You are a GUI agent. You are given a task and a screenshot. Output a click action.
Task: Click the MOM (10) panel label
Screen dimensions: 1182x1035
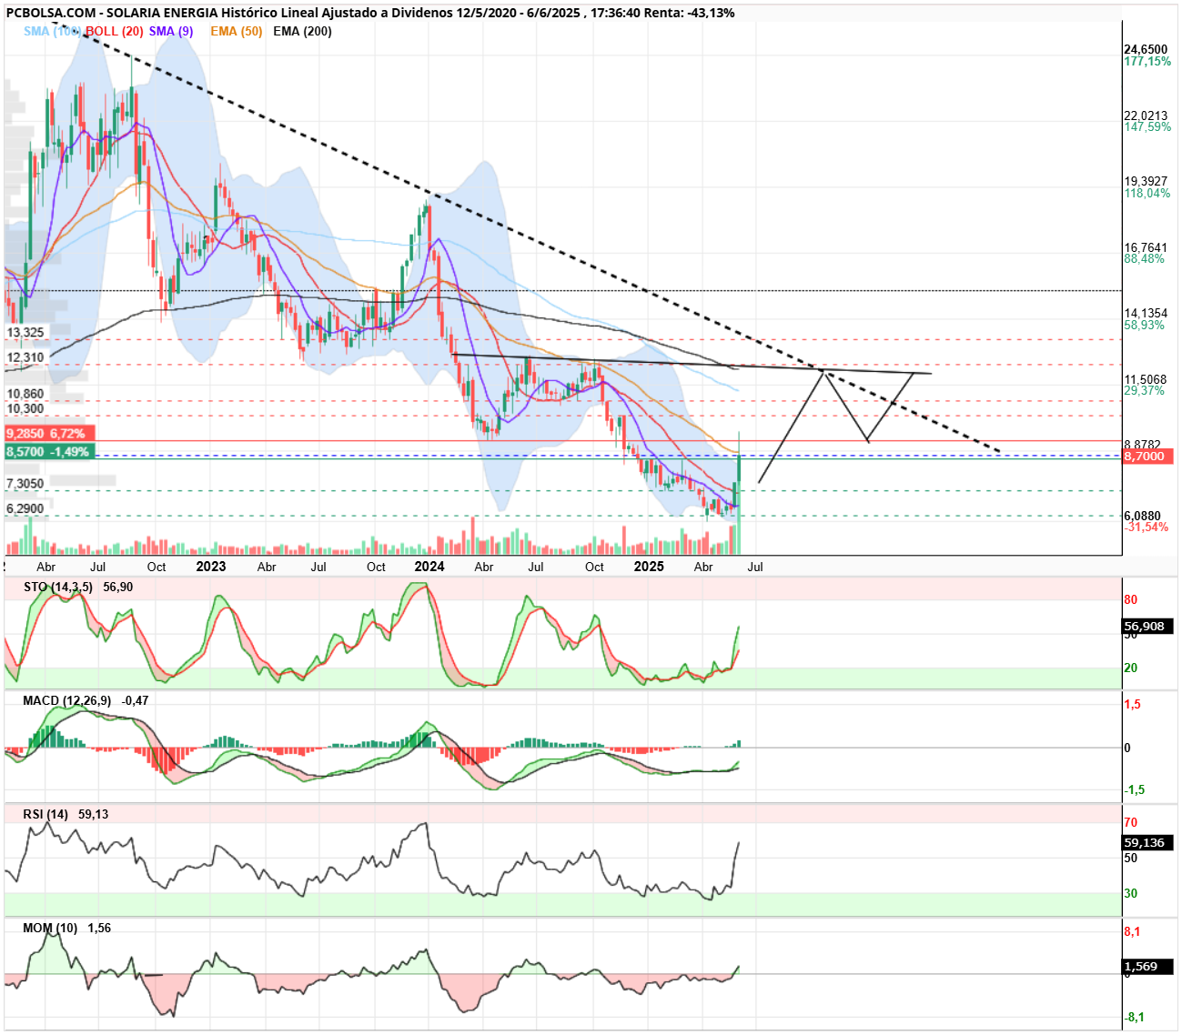click(x=50, y=928)
